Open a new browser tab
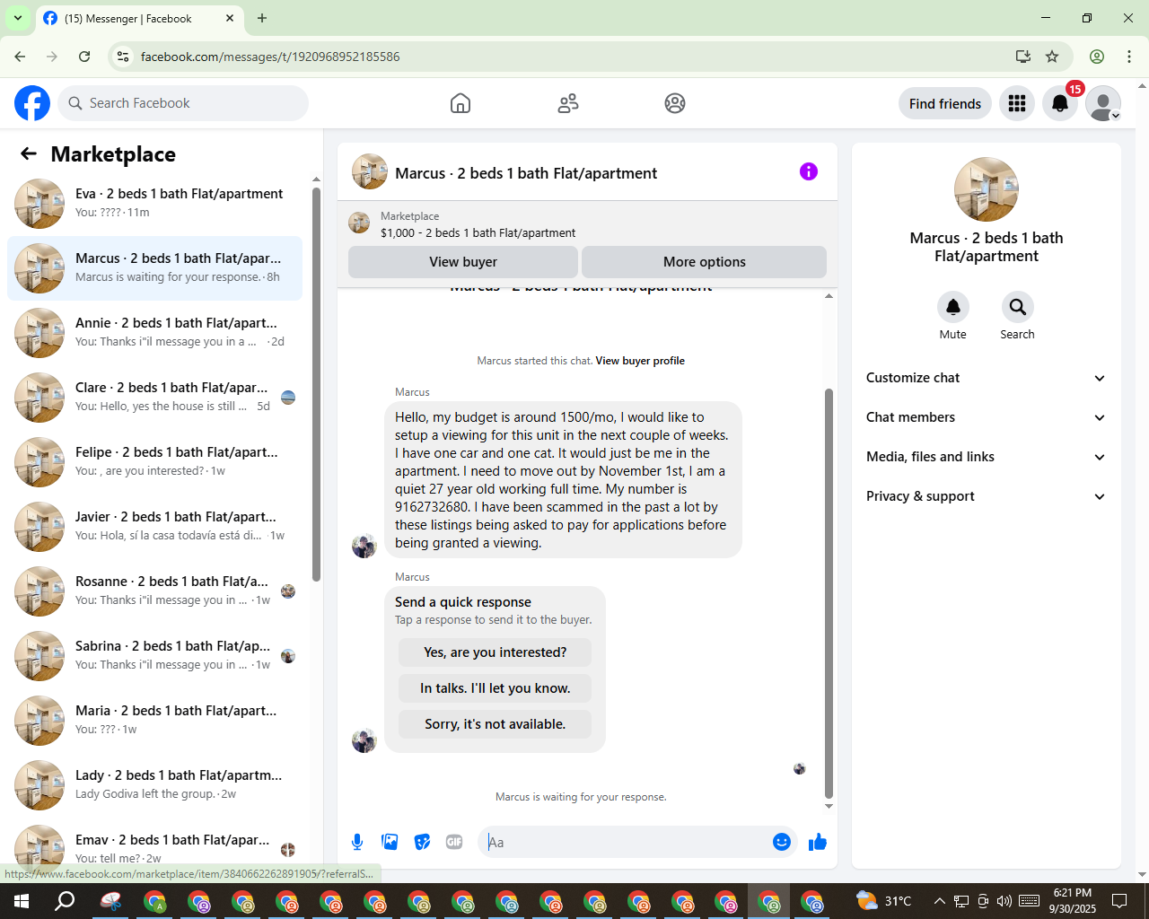Image resolution: width=1149 pixels, height=919 pixels. point(262,18)
